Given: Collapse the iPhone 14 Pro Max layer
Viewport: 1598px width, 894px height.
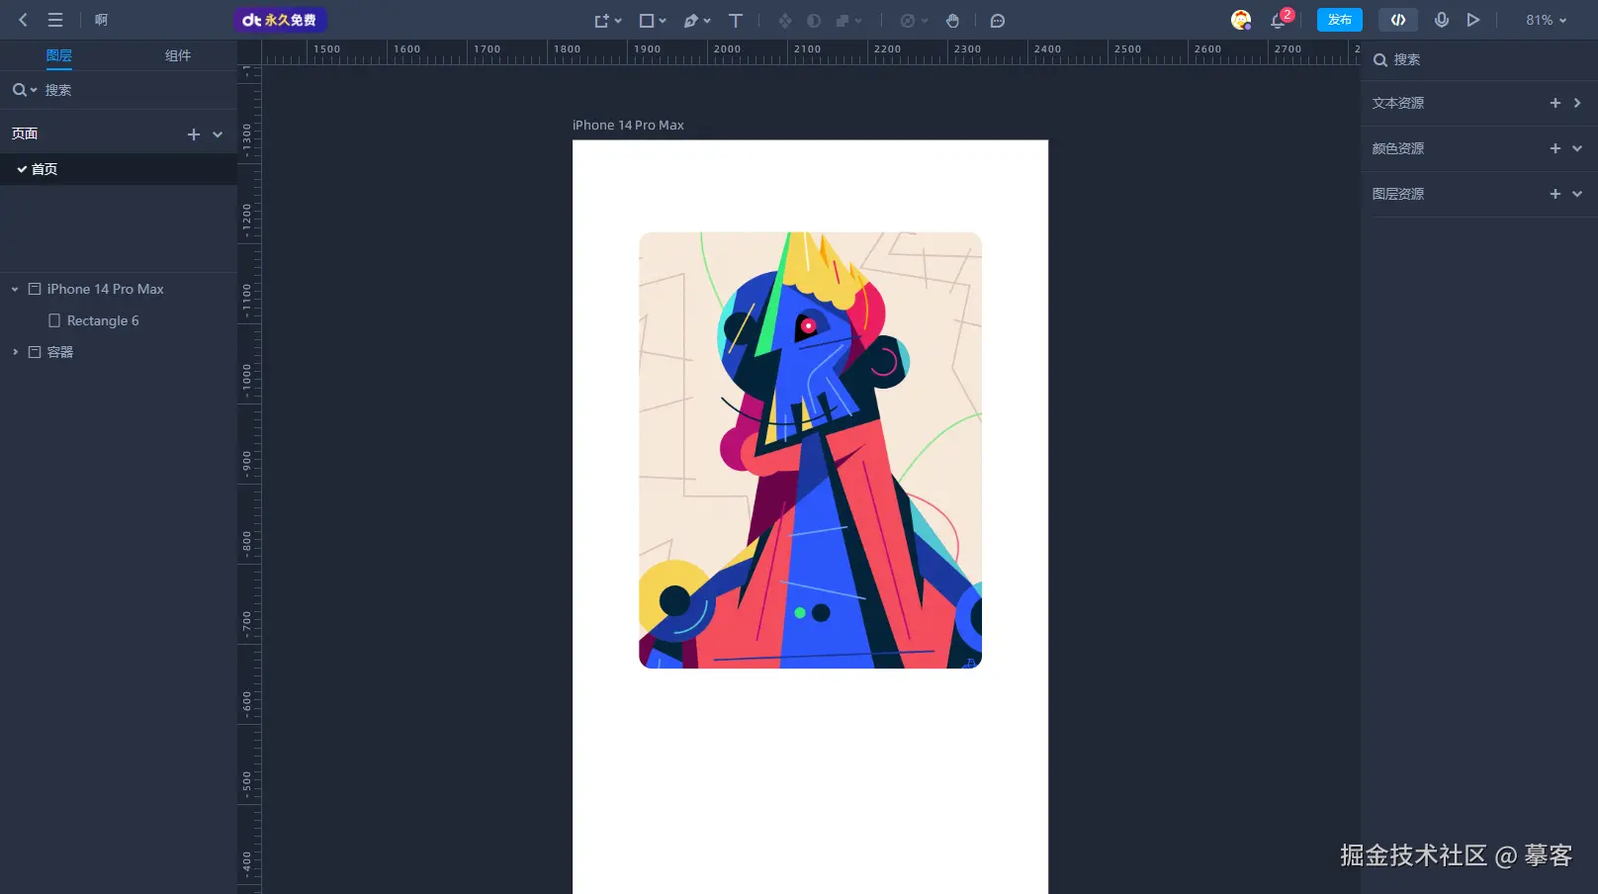Looking at the screenshot, I should (15, 290).
